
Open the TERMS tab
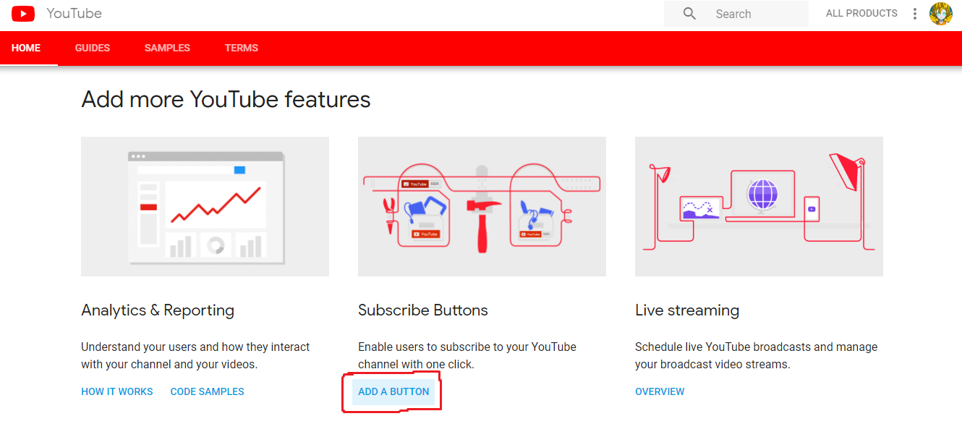tap(242, 48)
